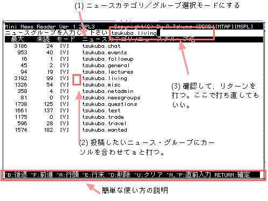Click the ^D:削除 shortcut hint
Viewport: 268px width, 201px height.
pos(119,175)
